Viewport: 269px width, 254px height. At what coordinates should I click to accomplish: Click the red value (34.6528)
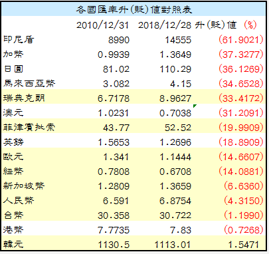(x=241, y=84)
